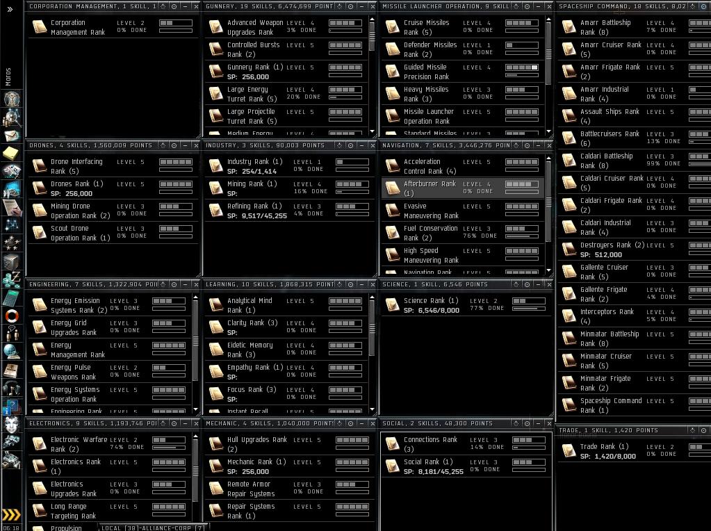711x531 pixels.
Task: Click Electronic Warfare 74% progress bar
Action: tap(169, 448)
